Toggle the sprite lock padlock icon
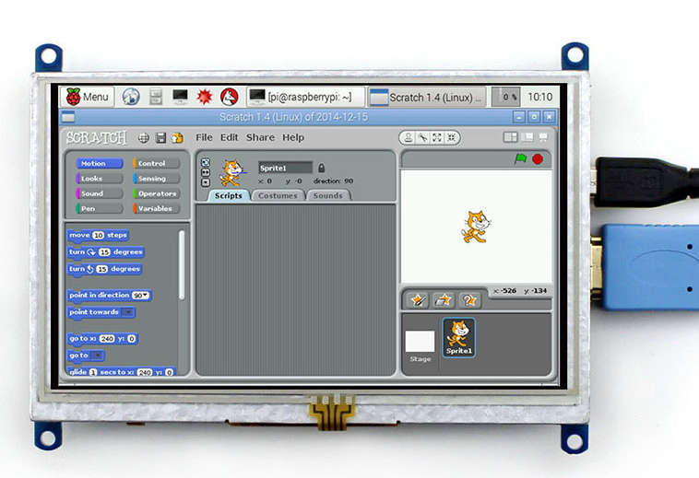The image size is (699, 478). click(x=322, y=168)
